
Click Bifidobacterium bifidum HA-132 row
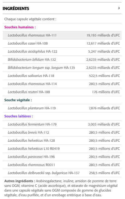62,60
